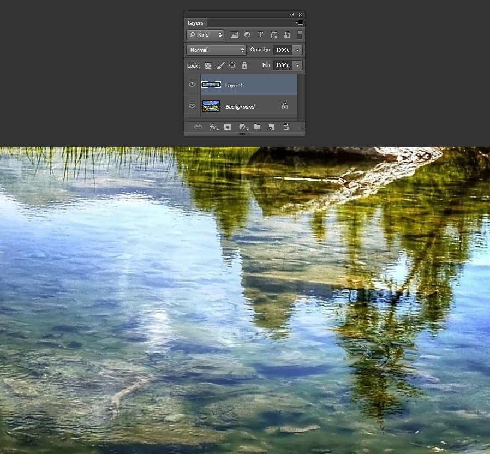Open the Kind filter type dropdown
490x454 pixels.
pos(205,35)
